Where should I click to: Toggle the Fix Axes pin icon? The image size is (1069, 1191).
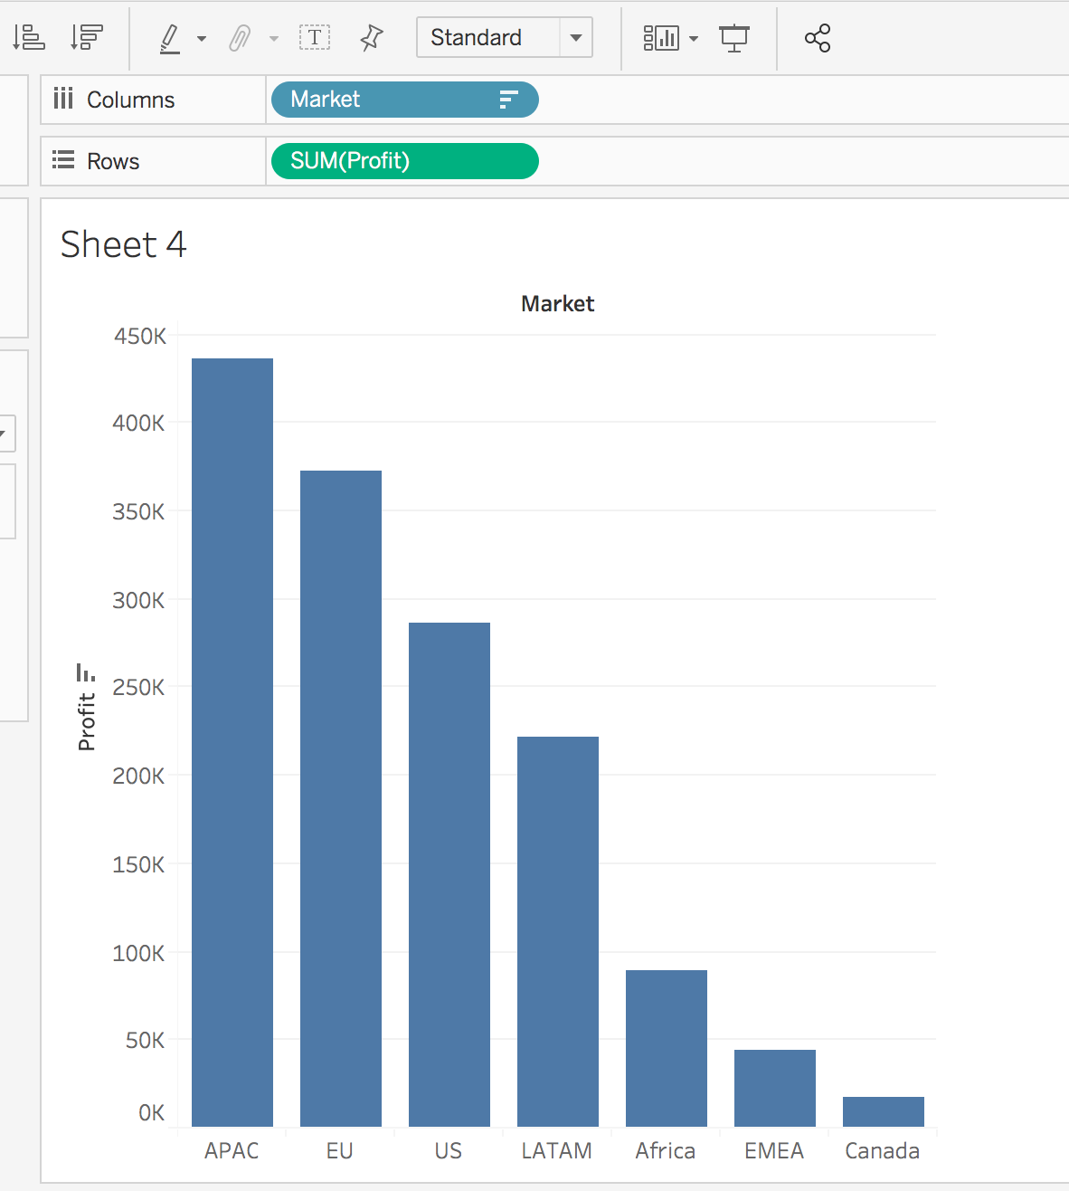371,37
